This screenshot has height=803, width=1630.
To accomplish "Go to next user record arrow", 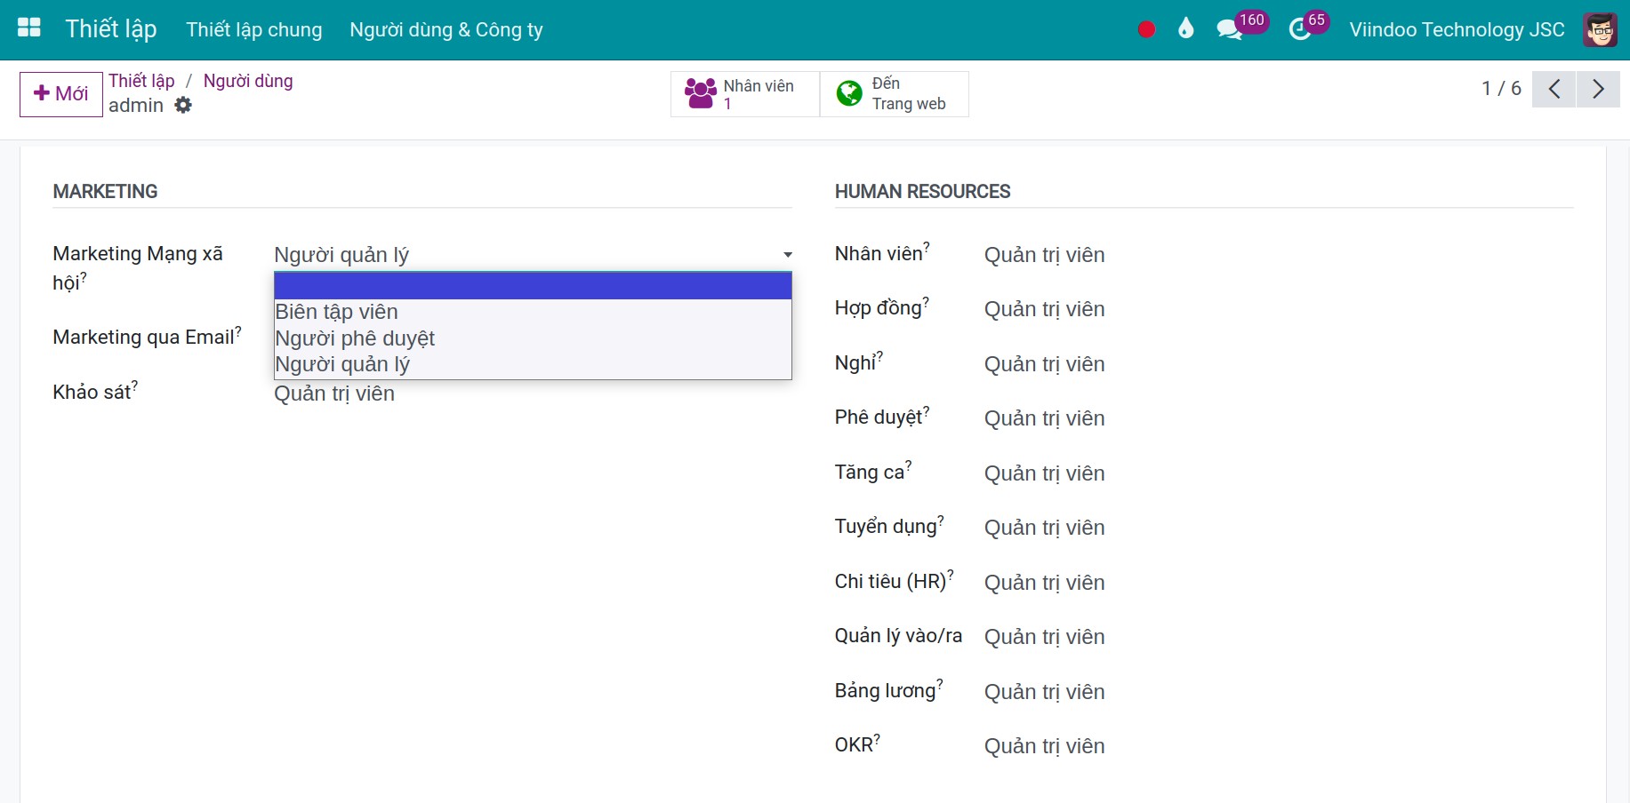I will 1598,89.
